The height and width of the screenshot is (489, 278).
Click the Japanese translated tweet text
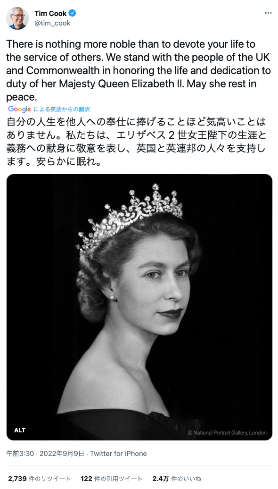137,142
